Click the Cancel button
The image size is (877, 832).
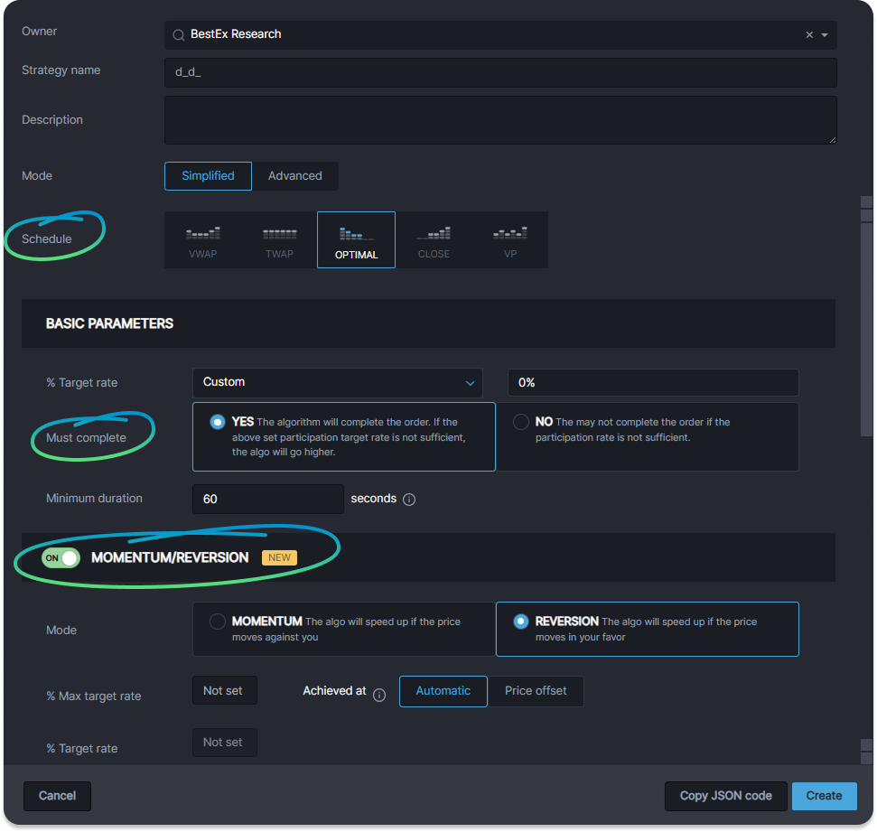point(57,796)
